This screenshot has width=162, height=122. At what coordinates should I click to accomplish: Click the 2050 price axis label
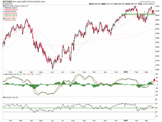pos(157,70)
